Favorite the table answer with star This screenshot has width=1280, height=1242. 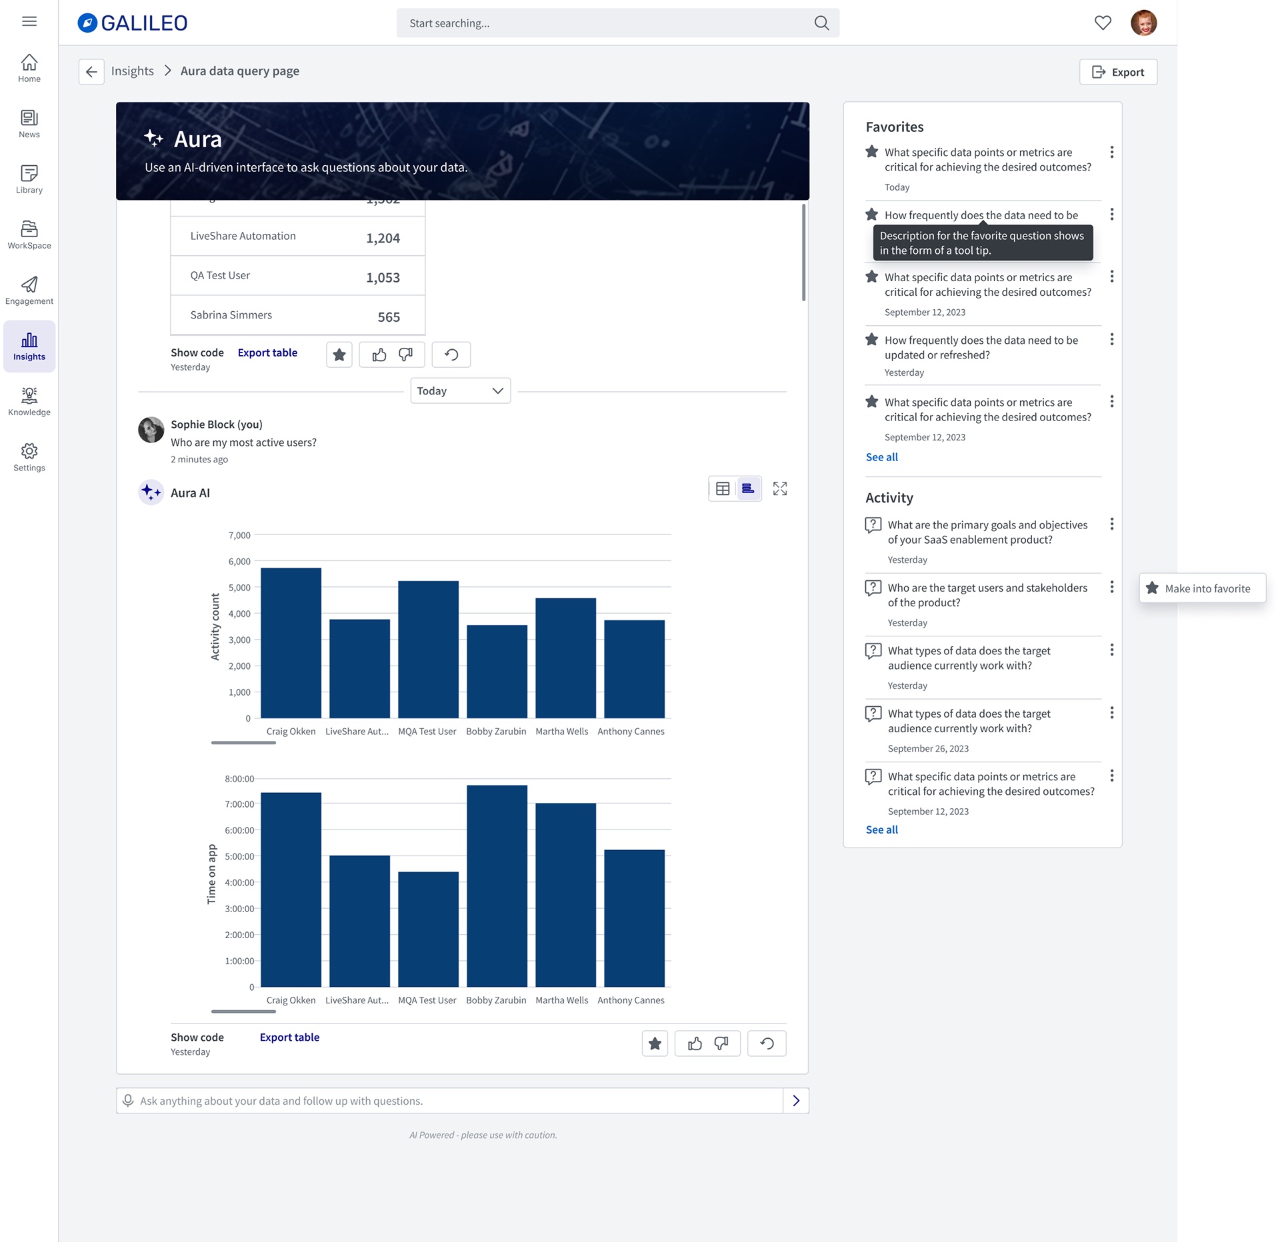[339, 354]
